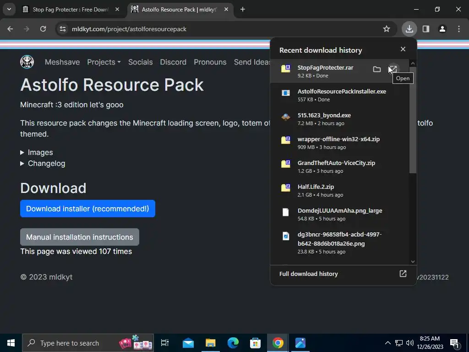Open the Send Ideas nav link
Viewport: 469px width, 352px height.
click(252, 62)
